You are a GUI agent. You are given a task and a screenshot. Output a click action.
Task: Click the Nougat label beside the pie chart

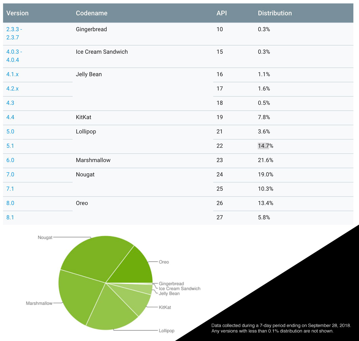[45, 238]
